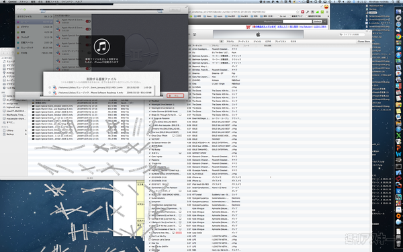Uncheck The End song in iTunes
This screenshot has height=252, width=403.
150,101
